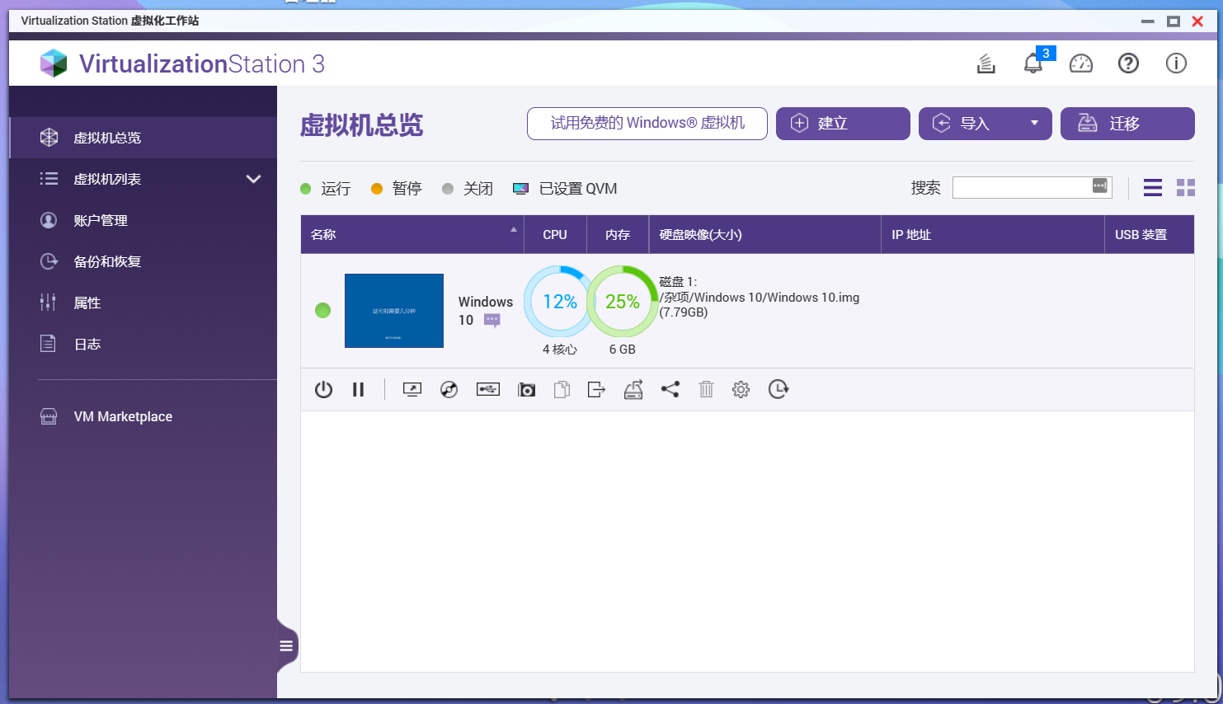Click the CPU column header

tap(555, 235)
